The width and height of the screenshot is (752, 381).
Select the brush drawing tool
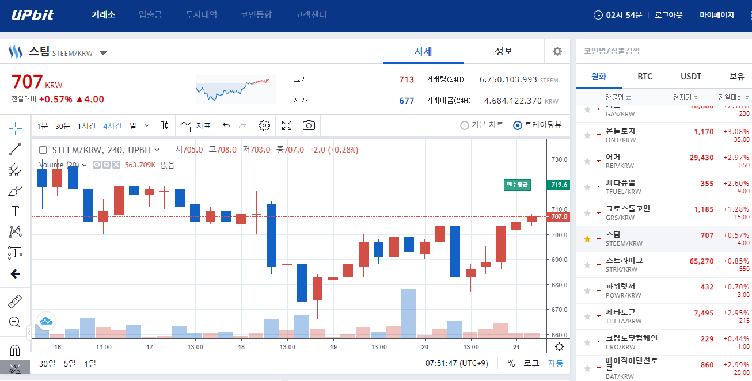tap(15, 190)
